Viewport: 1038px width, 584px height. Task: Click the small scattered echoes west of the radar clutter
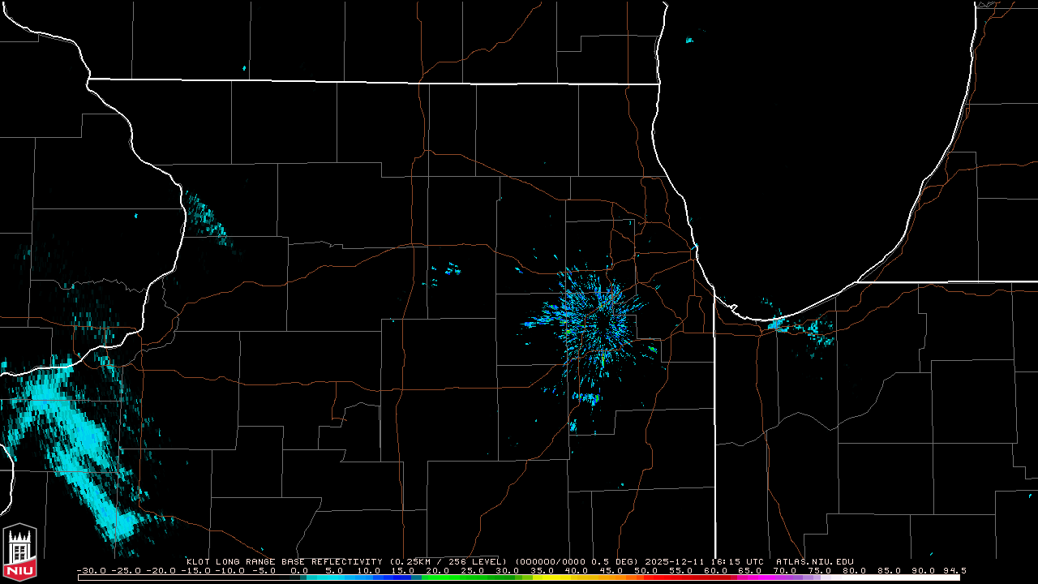click(444, 269)
